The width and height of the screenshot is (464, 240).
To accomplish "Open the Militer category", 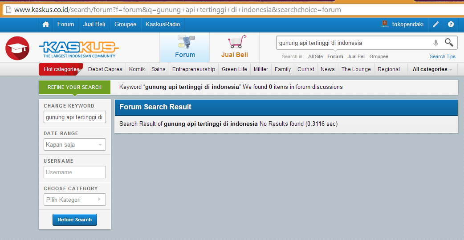I will (x=260, y=69).
